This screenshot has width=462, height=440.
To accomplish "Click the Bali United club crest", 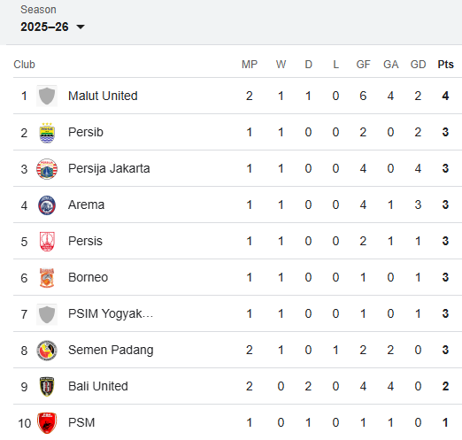I will click(47, 387).
